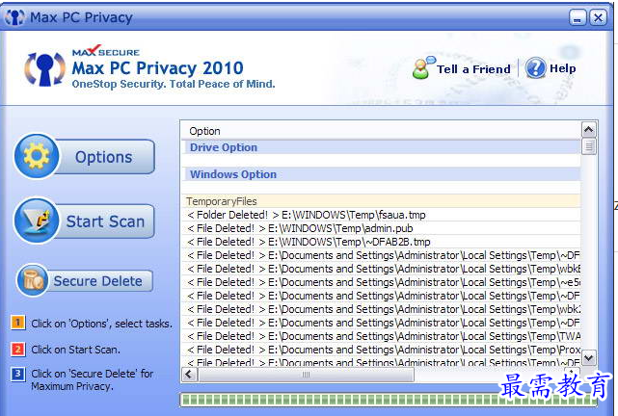Screen dimensions: 618x416
Task: Click the Max PC Privacy 2010 title
Action: click(x=158, y=68)
